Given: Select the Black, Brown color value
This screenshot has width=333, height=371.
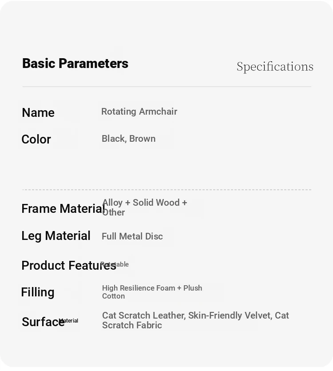Looking at the screenshot, I should (129, 139).
